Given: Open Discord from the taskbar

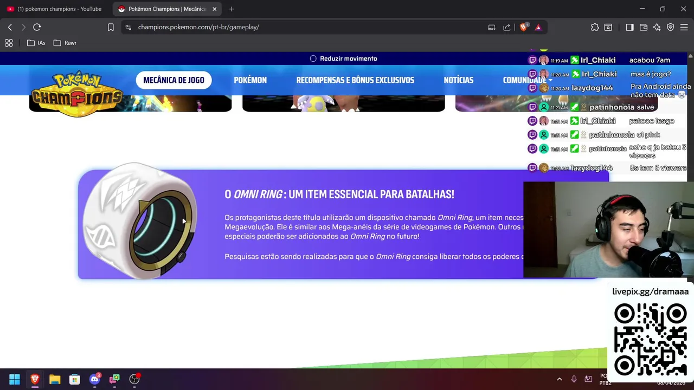Looking at the screenshot, I should [95, 379].
